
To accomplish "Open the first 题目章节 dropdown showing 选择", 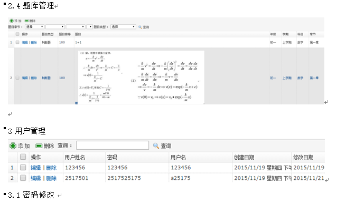I will [34, 27].
